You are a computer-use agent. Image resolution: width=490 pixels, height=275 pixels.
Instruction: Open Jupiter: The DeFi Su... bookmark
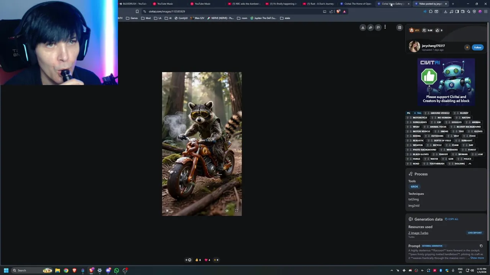click(x=263, y=18)
